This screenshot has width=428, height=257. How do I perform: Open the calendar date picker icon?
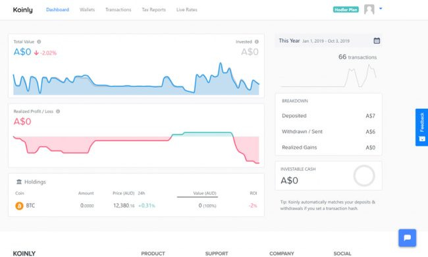377,41
